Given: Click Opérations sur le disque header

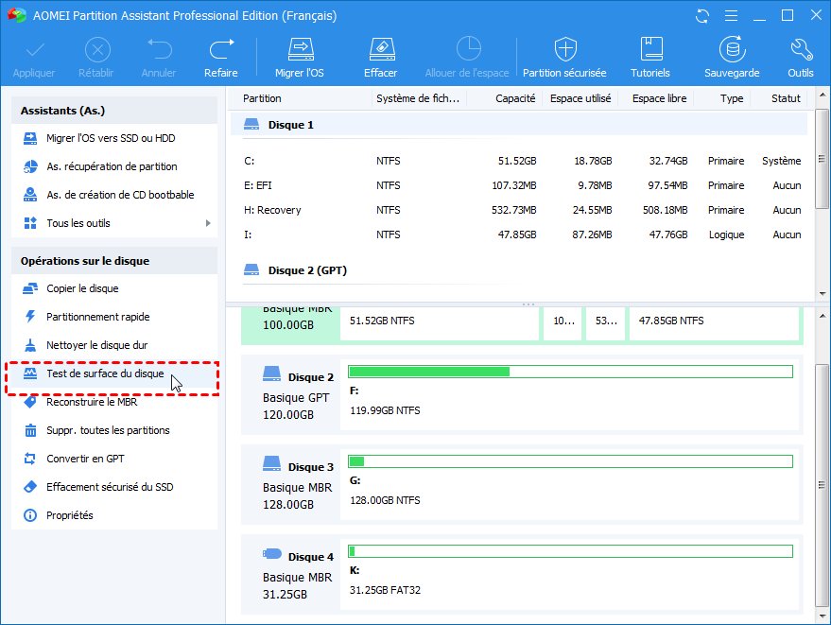Looking at the screenshot, I should pyautogui.click(x=114, y=261).
